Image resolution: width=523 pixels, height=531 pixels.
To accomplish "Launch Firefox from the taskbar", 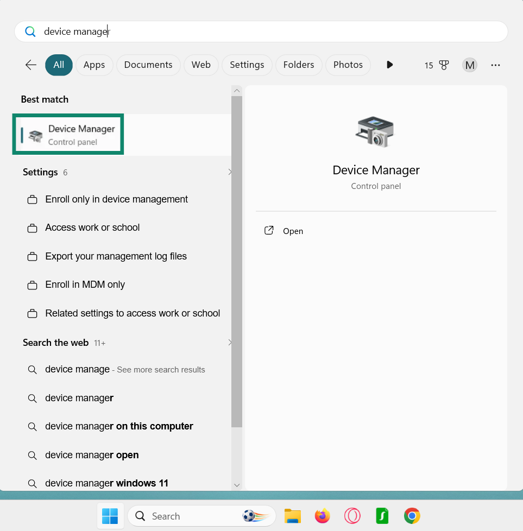I will pyautogui.click(x=322, y=516).
